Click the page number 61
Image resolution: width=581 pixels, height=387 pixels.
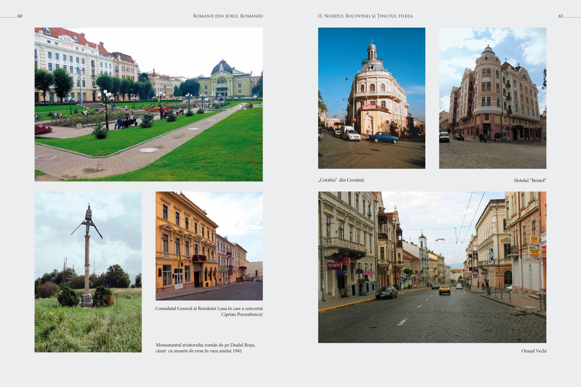(561, 16)
